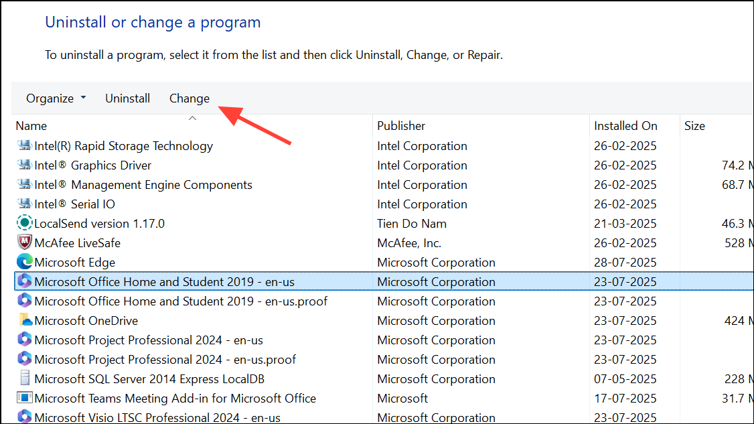
Task: Select Microsoft Office Home and Student 2019 - en-us
Action: pyautogui.click(x=165, y=281)
